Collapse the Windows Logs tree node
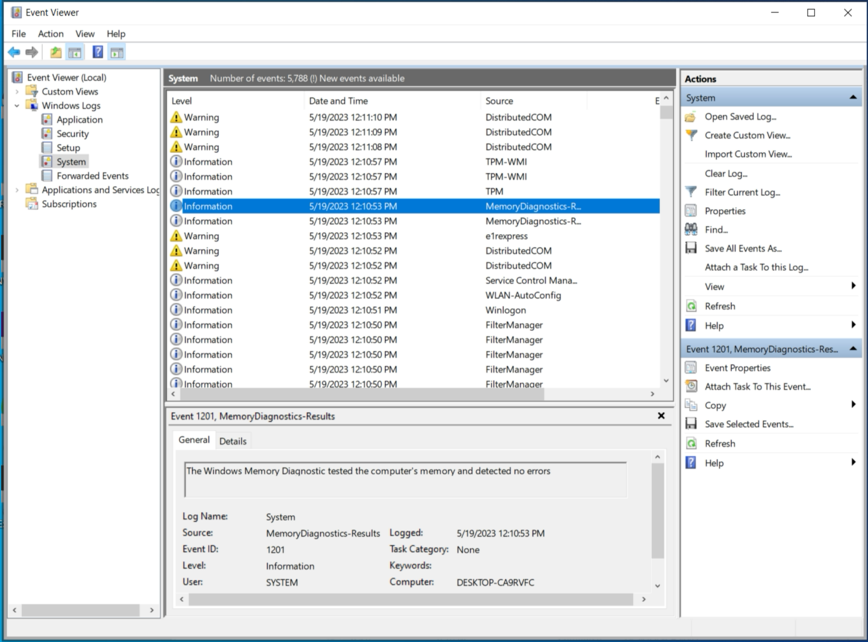This screenshot has height=642, width=868. [17, 105]
